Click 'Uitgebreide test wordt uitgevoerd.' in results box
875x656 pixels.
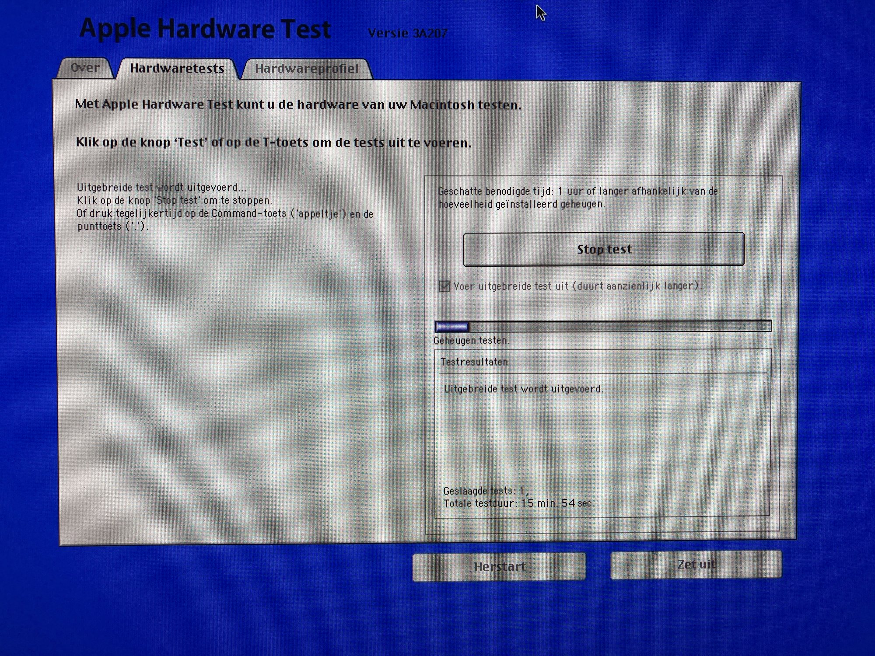coord(523,389)
